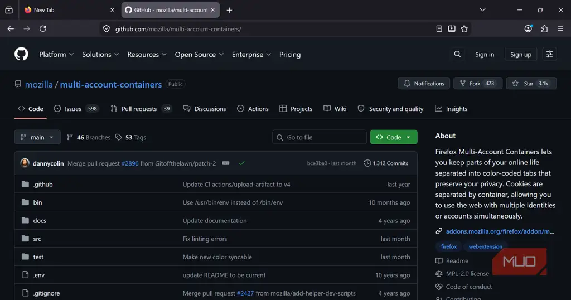
Task: Open the appearance settings sliders icon
Action: 549,54
